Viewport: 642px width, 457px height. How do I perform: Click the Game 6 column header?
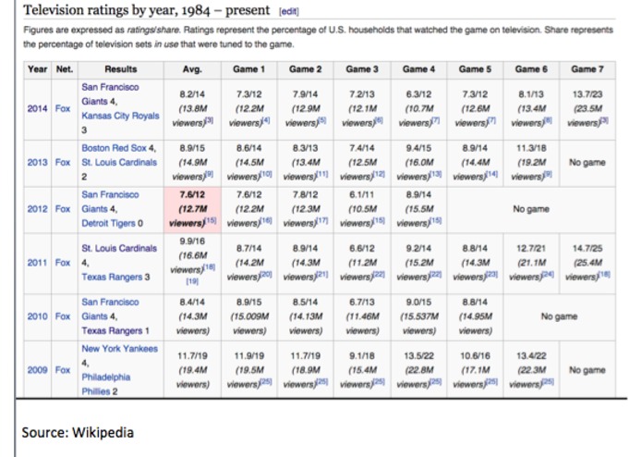(x=531, y=69)
